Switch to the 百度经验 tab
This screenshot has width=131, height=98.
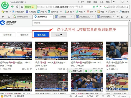coord(64,17)
